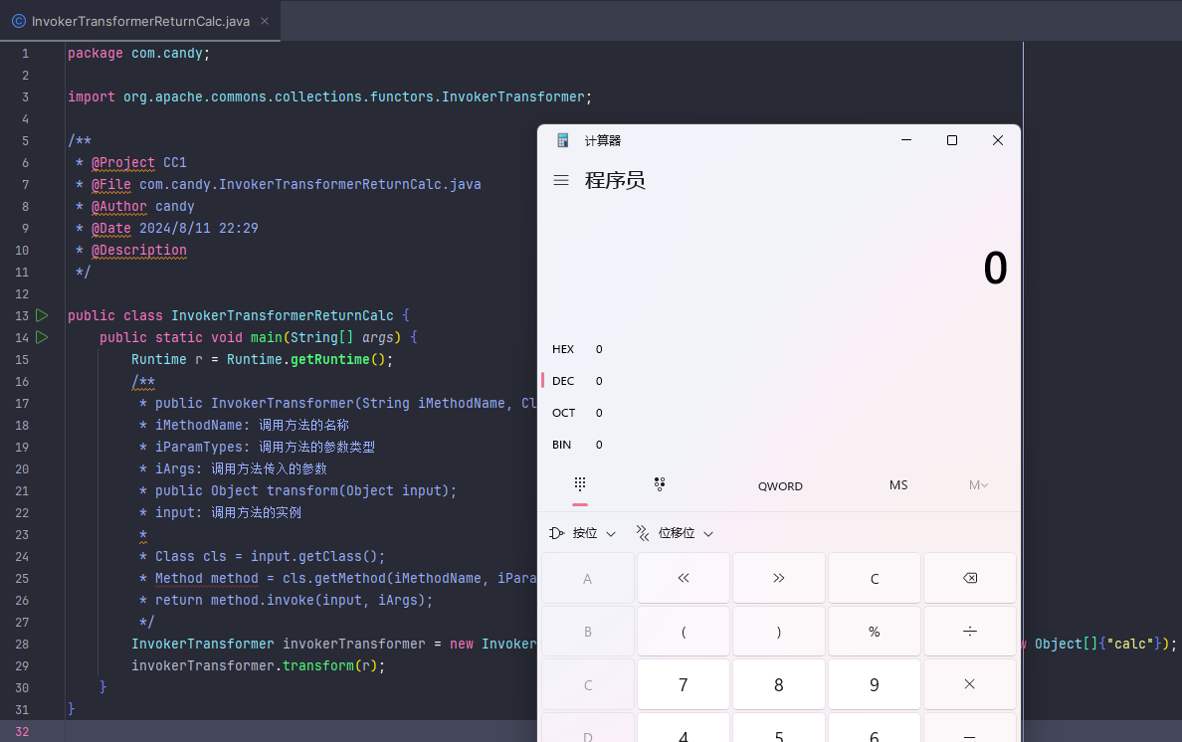Screen dimensions: 1182x742
Task: Switch to bit toggling keypad
Action: point(660,484)
